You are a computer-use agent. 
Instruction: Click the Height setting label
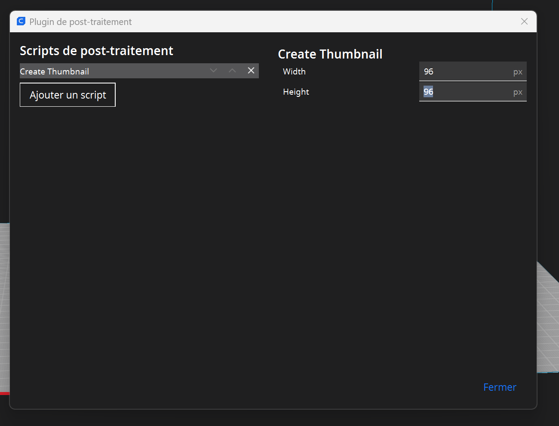click(296, 92)
